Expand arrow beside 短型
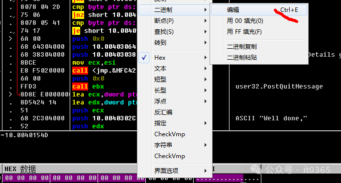 coord(206,80)
